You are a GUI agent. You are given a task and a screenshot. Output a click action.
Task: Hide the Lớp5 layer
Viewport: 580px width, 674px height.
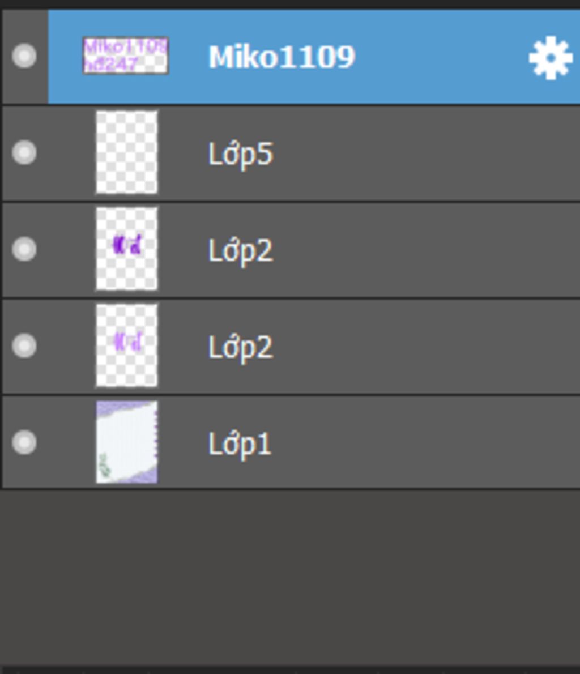point(24,152)
